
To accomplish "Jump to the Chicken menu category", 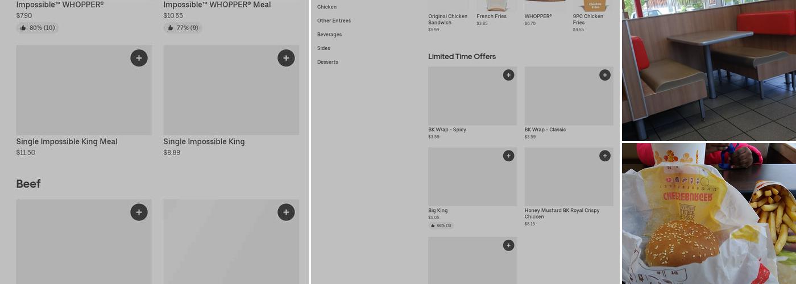I will point(327,7).
